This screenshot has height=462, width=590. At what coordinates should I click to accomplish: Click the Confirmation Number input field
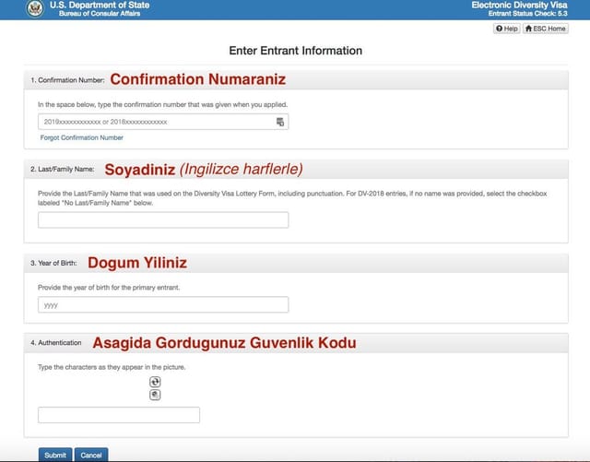click(163, 122)
